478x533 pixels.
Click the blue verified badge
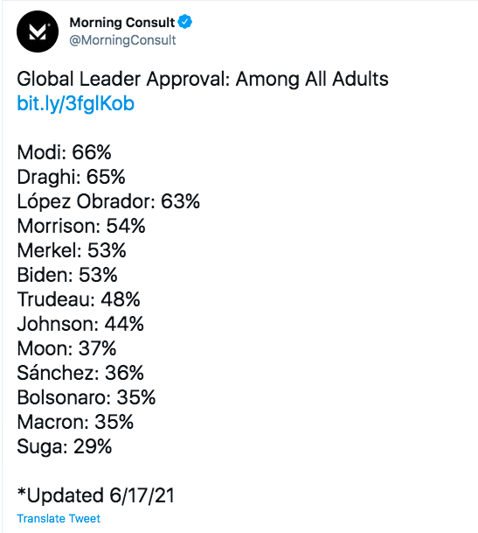[x=185, y=22]
